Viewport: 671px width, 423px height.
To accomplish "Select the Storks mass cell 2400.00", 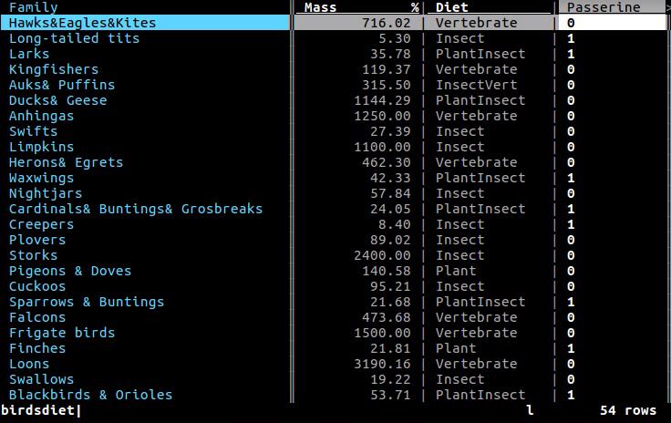I will pos(382,255).
